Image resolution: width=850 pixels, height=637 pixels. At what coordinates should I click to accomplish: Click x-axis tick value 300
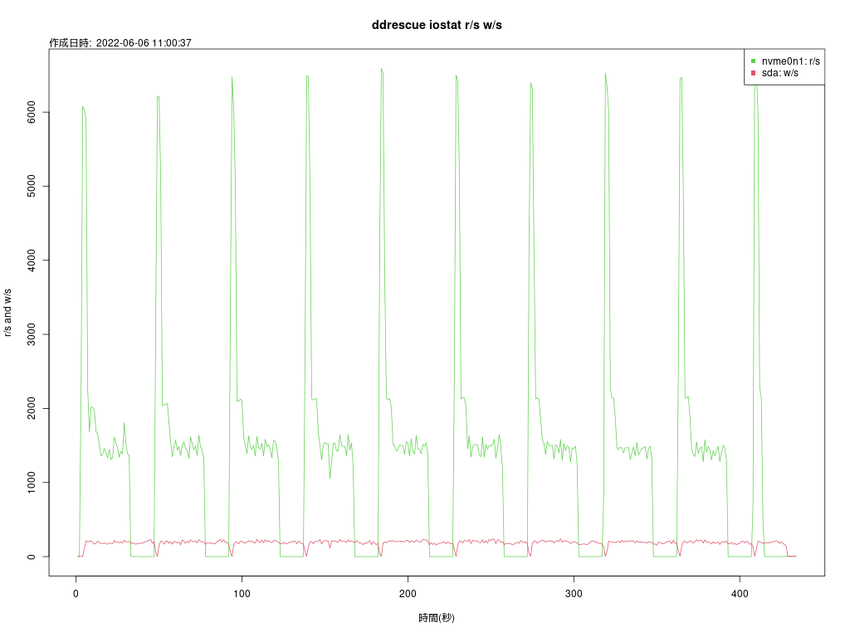(x=574, y=594)
